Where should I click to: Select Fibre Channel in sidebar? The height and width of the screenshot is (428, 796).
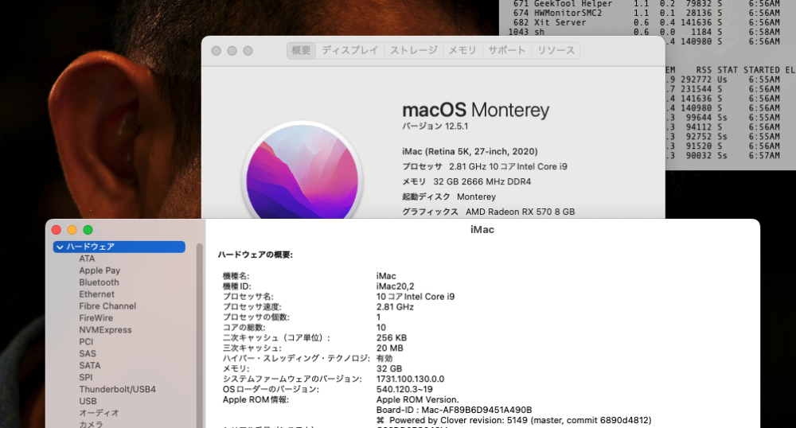107,305
